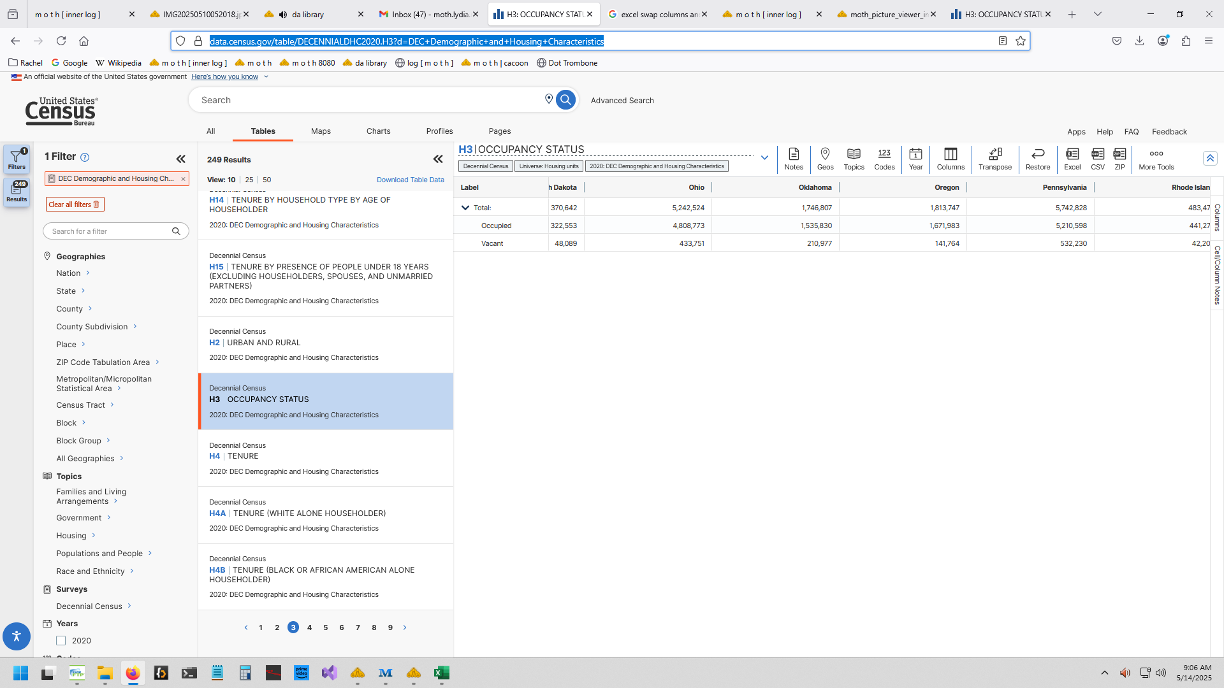Collapse the filter panel with double chevron

pos(181,159)
